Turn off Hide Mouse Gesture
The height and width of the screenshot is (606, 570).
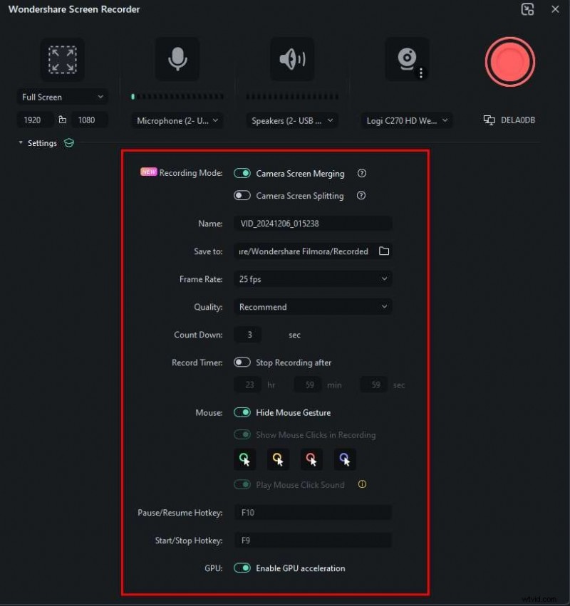pos(242,412)
